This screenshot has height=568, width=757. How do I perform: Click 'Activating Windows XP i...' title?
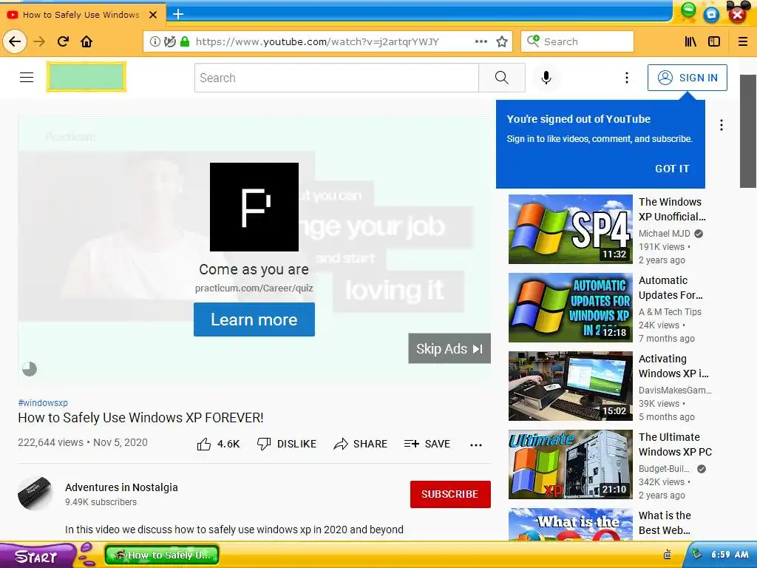coord(673,366)
